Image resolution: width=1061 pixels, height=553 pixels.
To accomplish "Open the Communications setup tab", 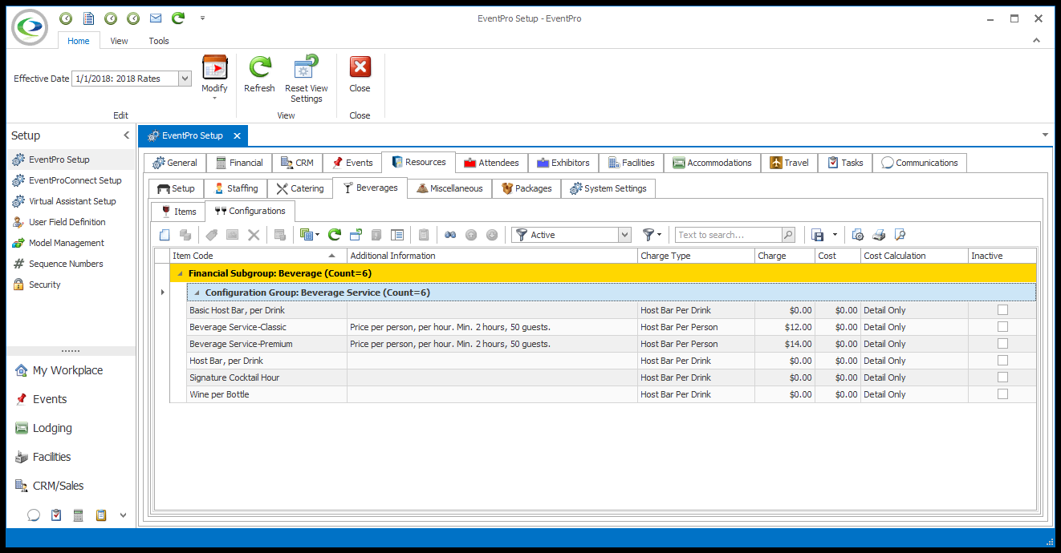I will click(919, 163).
